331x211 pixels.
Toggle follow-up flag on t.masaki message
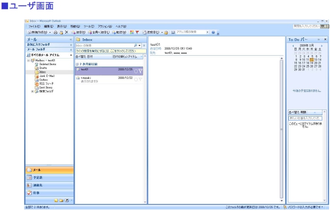click(140, 79)
